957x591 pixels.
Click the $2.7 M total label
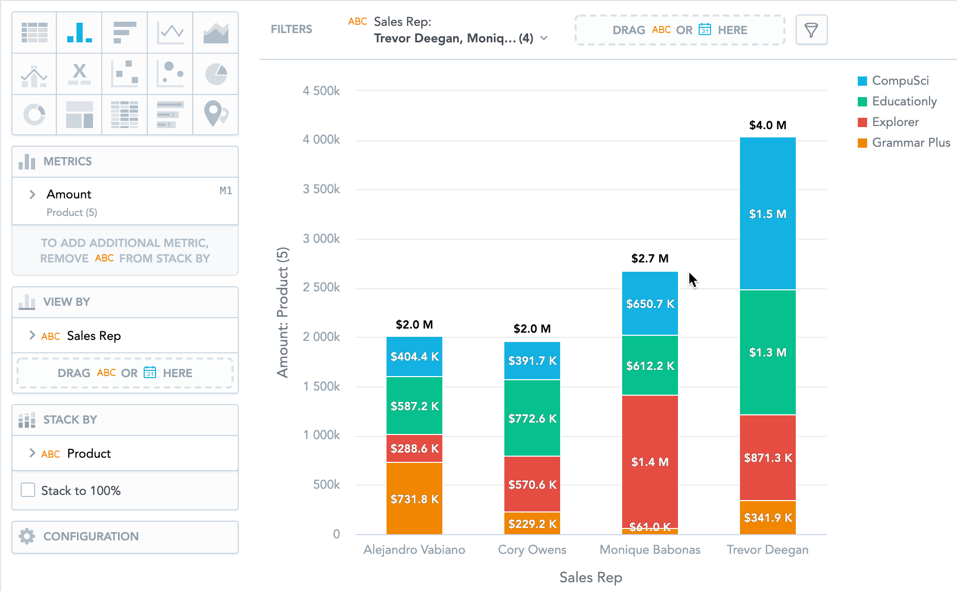pos(650,258)
